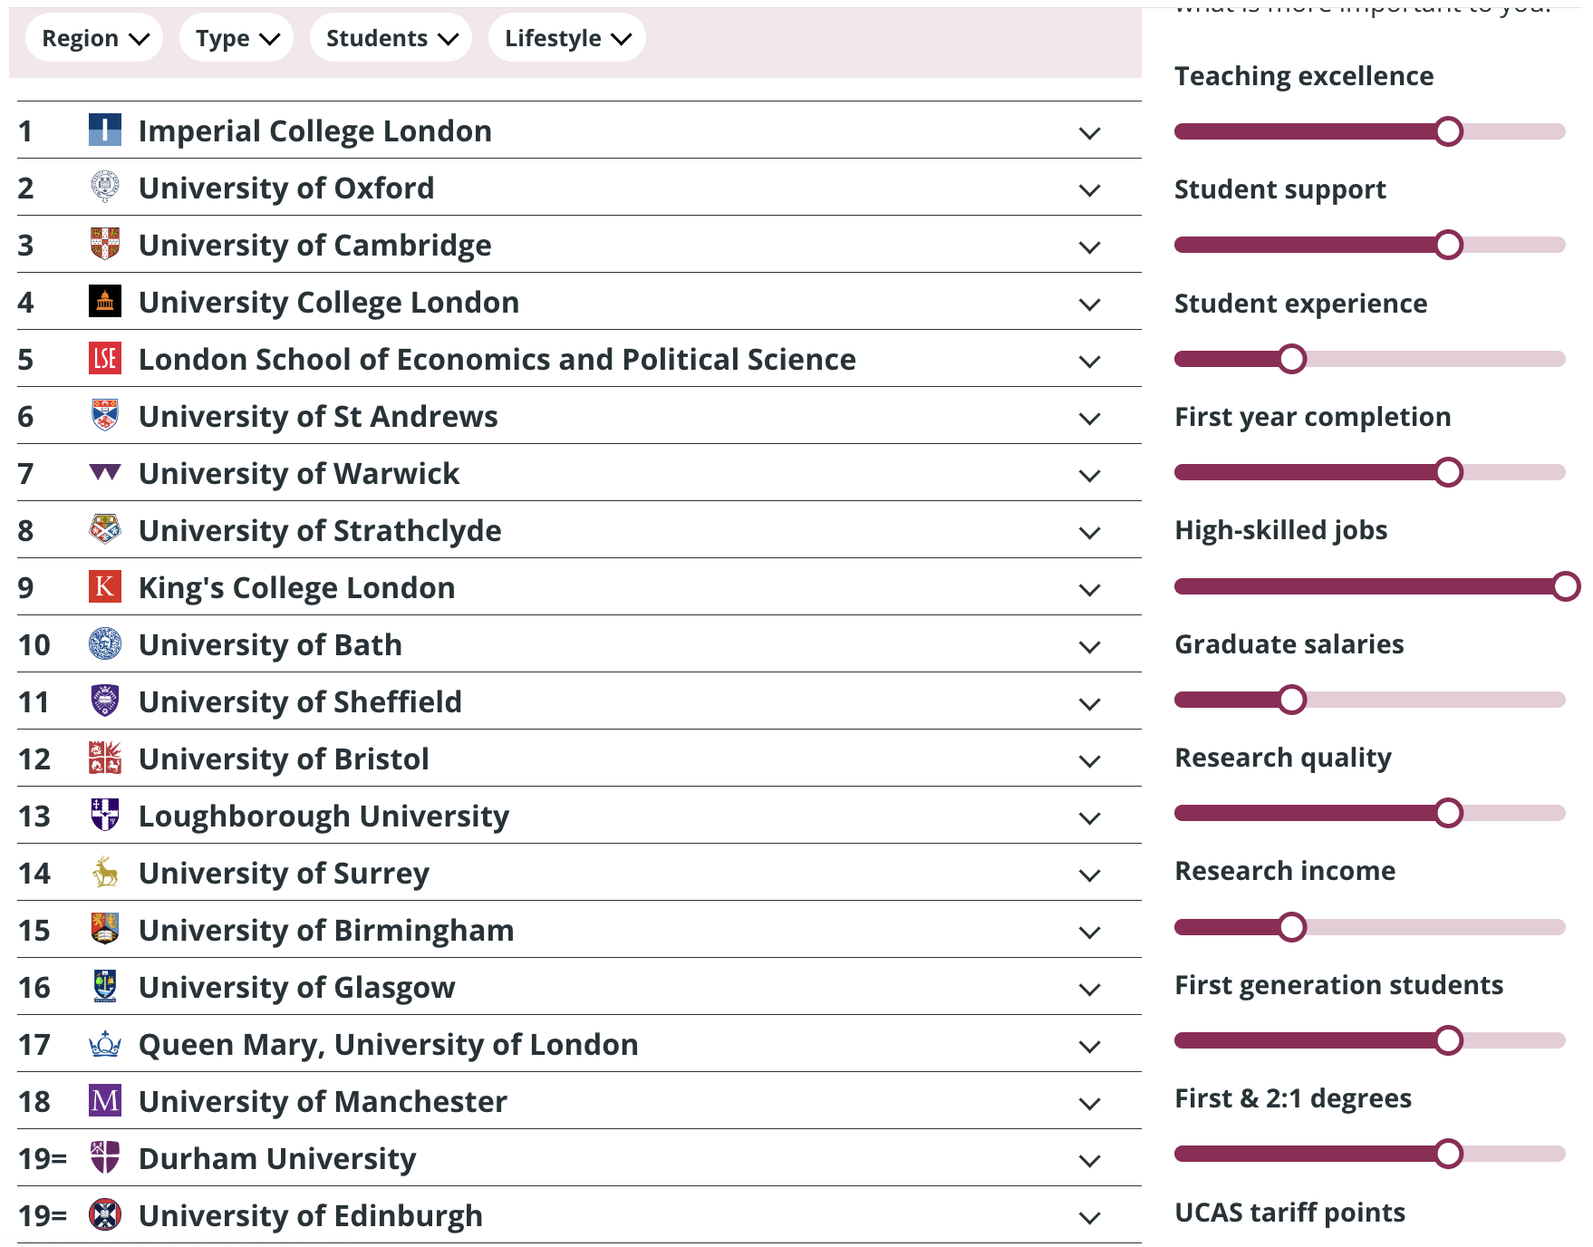Open the Region filter dropdown
Viewport: 1593px width, 1247px height.
[94, 38]
